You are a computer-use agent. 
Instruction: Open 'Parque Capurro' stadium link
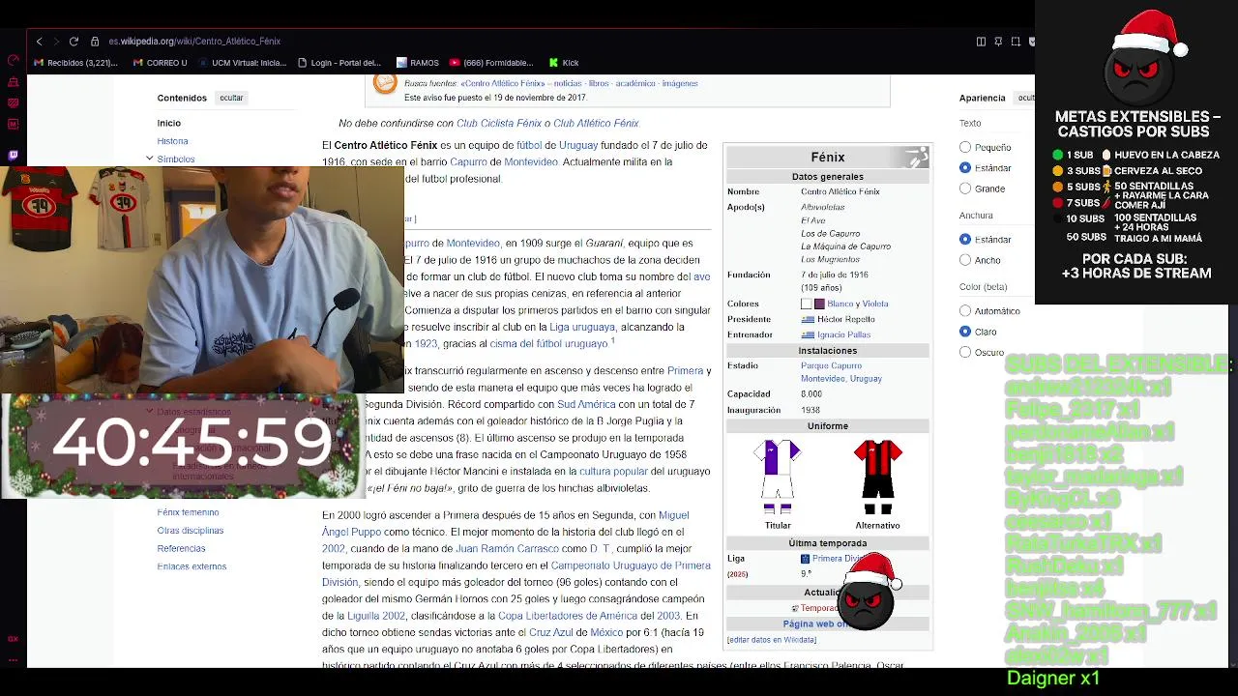point(831,365)
